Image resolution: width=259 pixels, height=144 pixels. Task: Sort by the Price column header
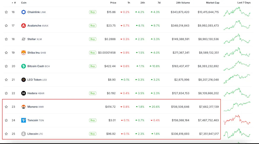point(113,3)
